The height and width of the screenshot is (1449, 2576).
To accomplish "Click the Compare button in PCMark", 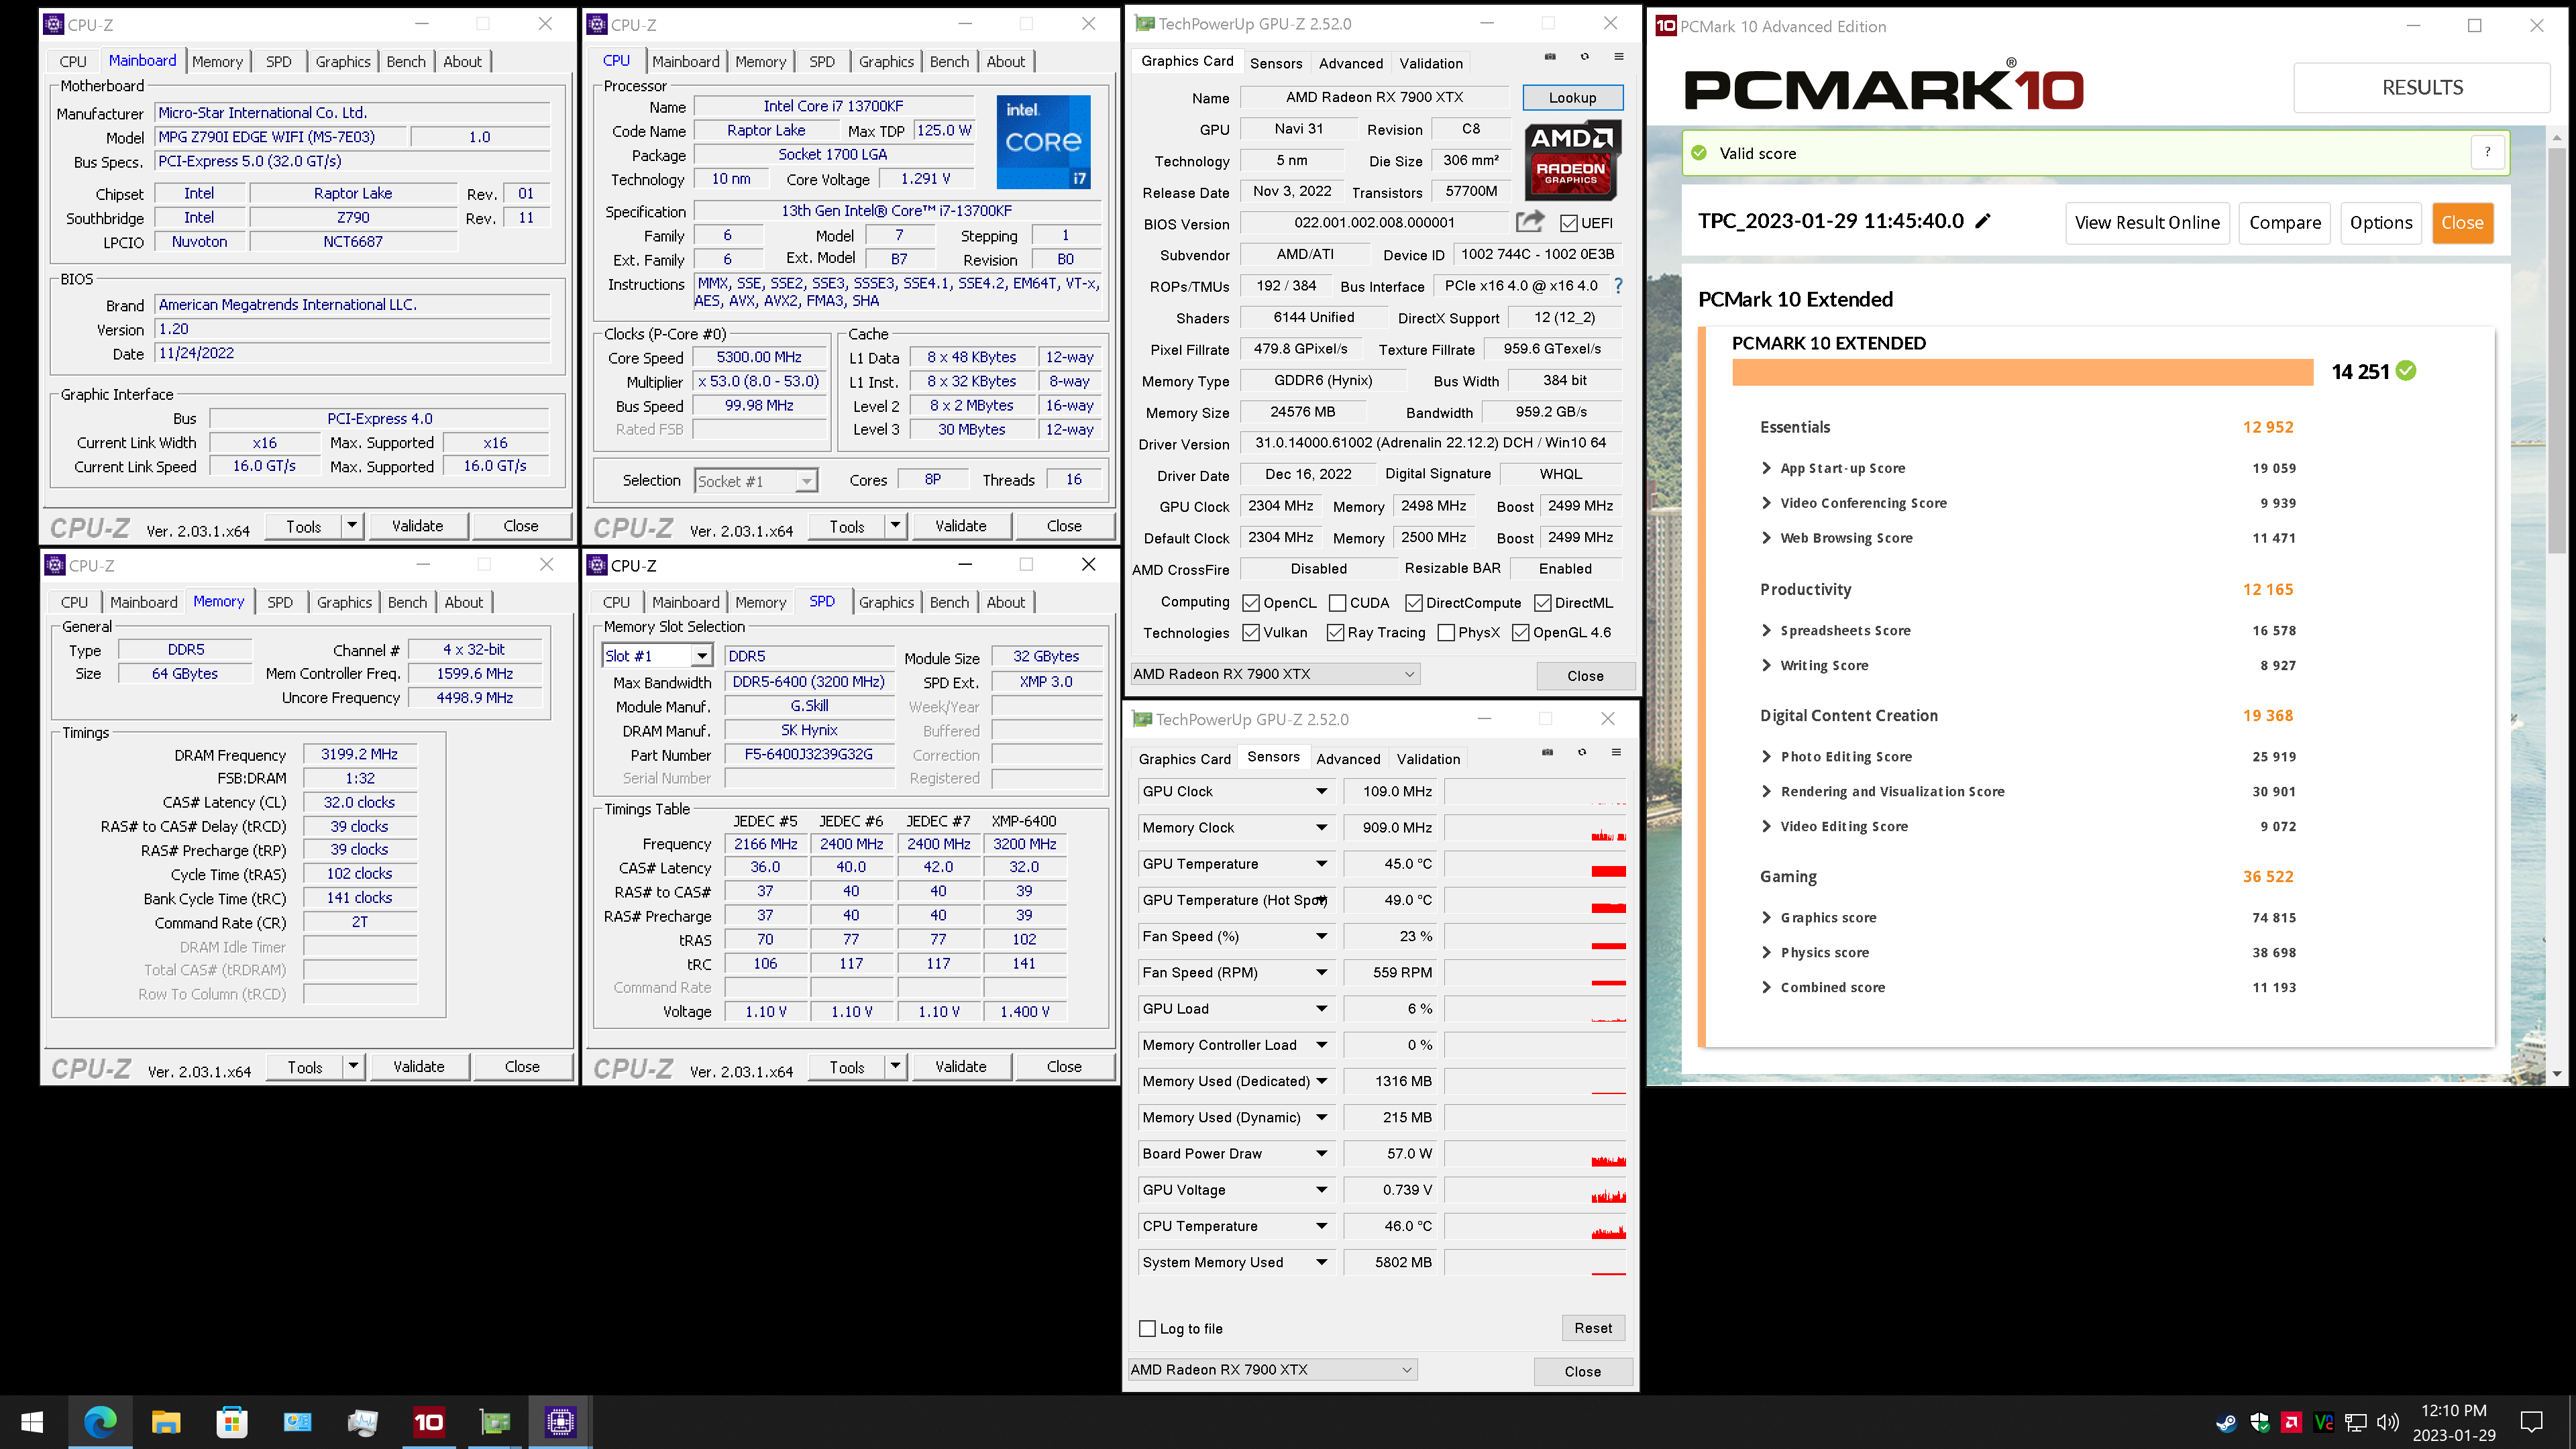I will 2285,223.
